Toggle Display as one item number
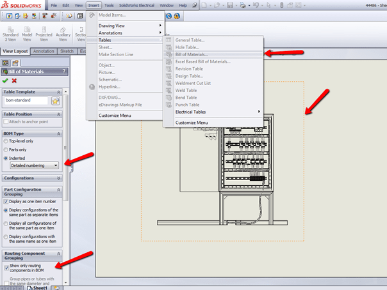The width and height of the screenshot is (387, 290). 6,202
